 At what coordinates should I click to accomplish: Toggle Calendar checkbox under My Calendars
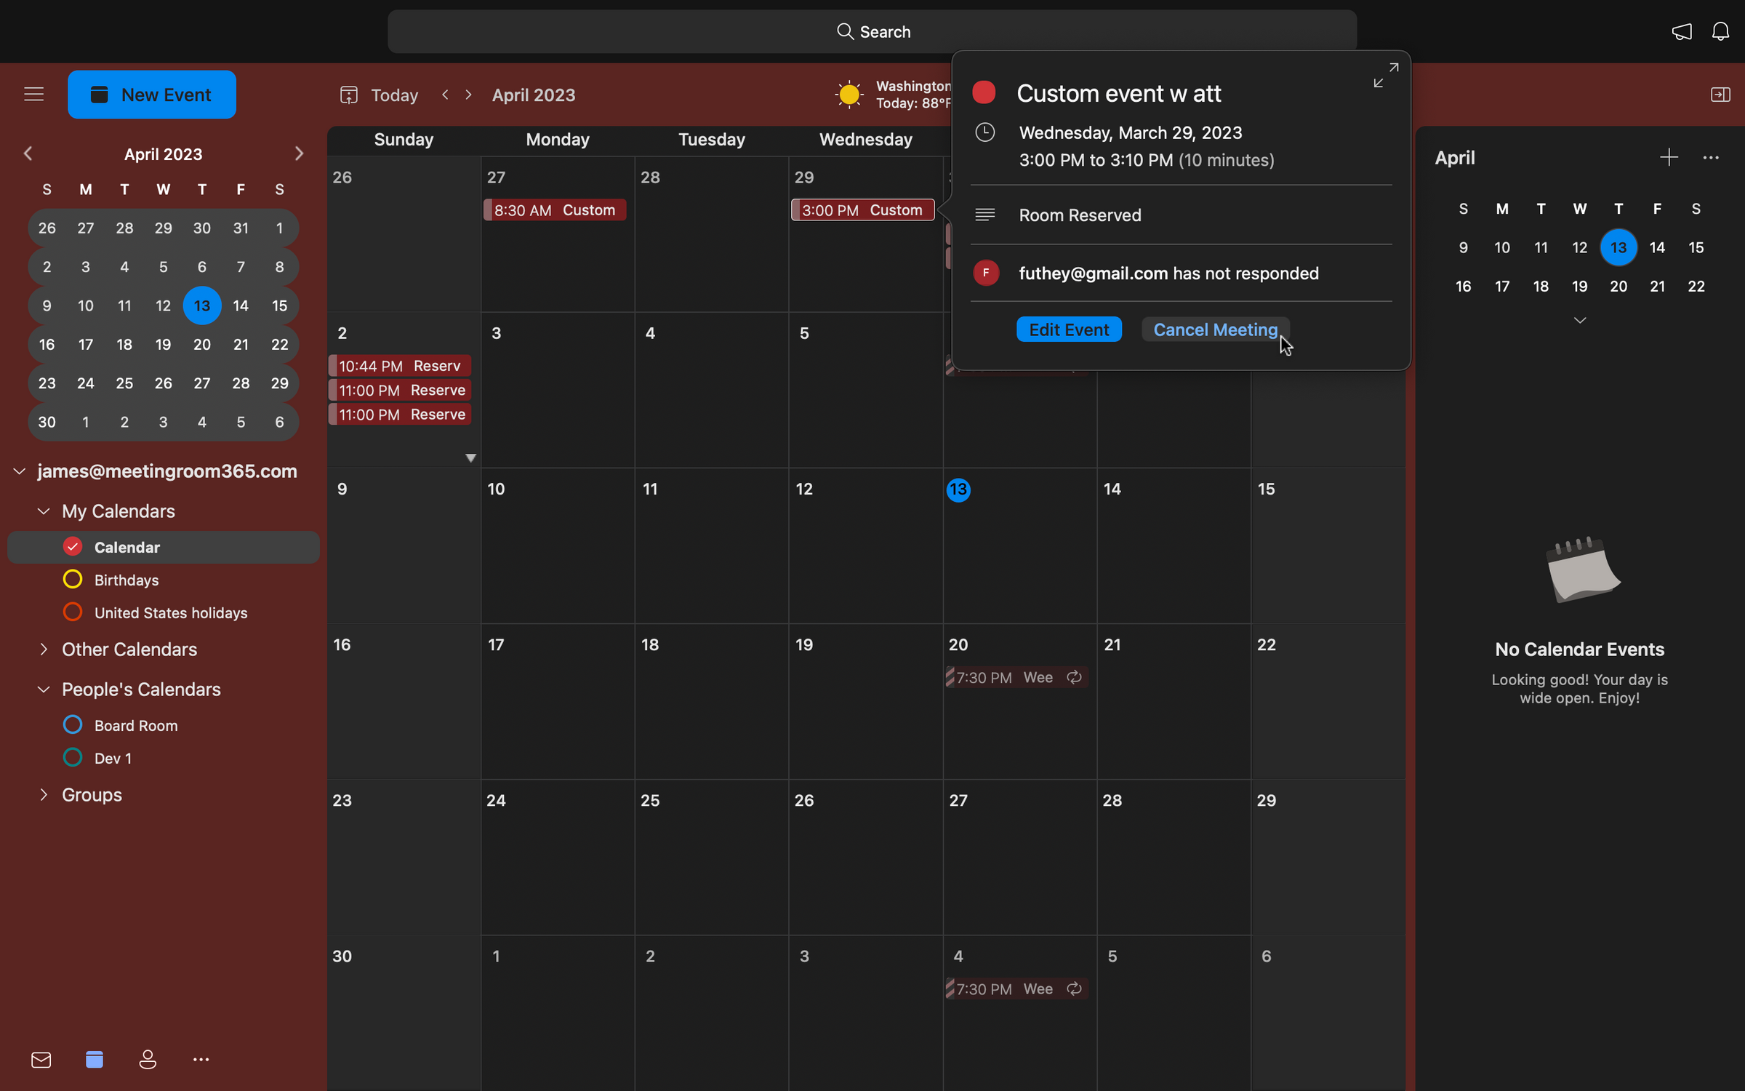(x=71, y=545)
